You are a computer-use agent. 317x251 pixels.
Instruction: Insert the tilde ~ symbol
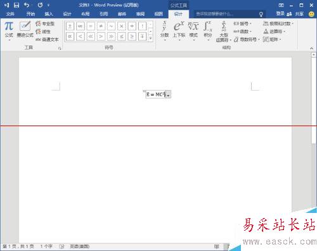pos(111,26)
